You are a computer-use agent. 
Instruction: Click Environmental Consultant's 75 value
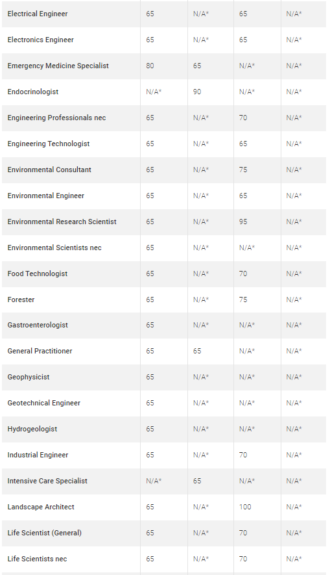click(x=243, y=170)
